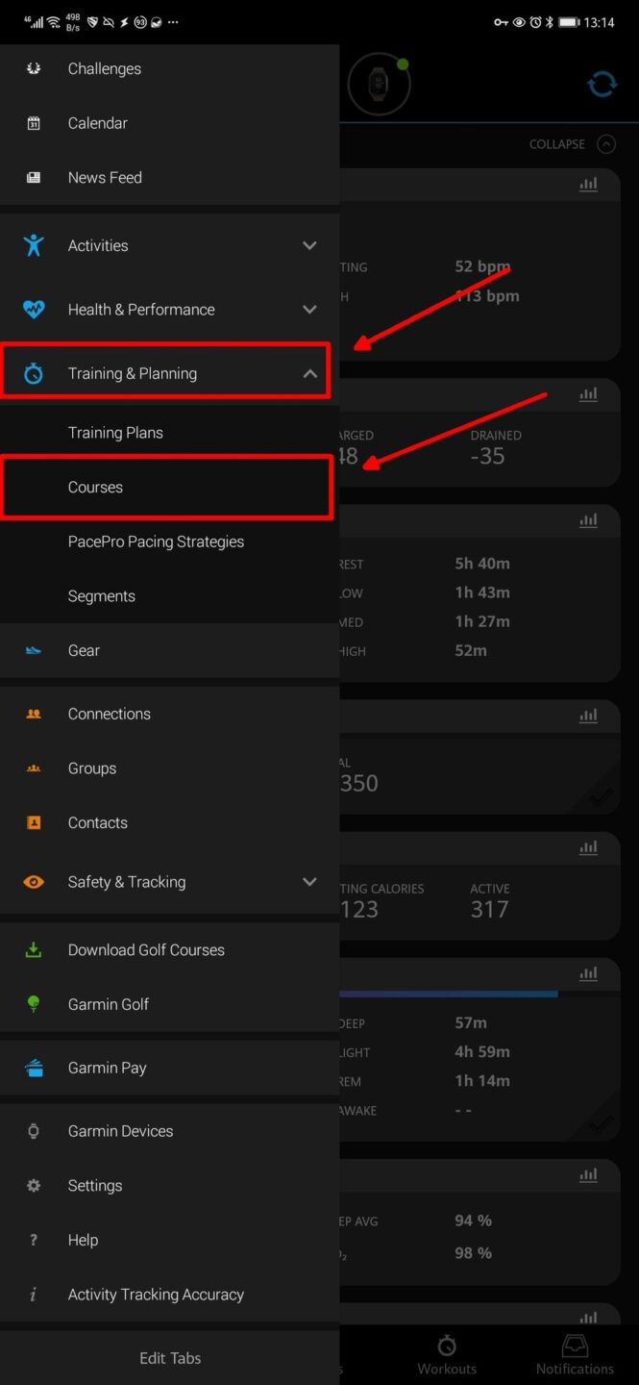Screen dimensions: 639x1385
Task: Collapse the Training & Planning section
Action: click(x=309, y=372)
